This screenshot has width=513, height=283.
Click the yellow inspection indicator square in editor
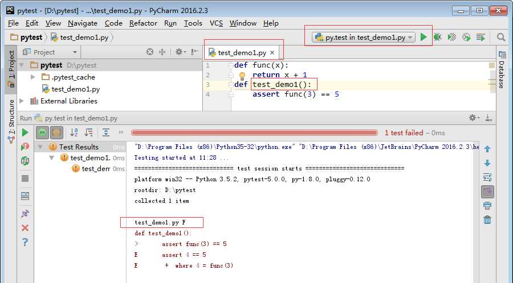(x=491, y=65)
